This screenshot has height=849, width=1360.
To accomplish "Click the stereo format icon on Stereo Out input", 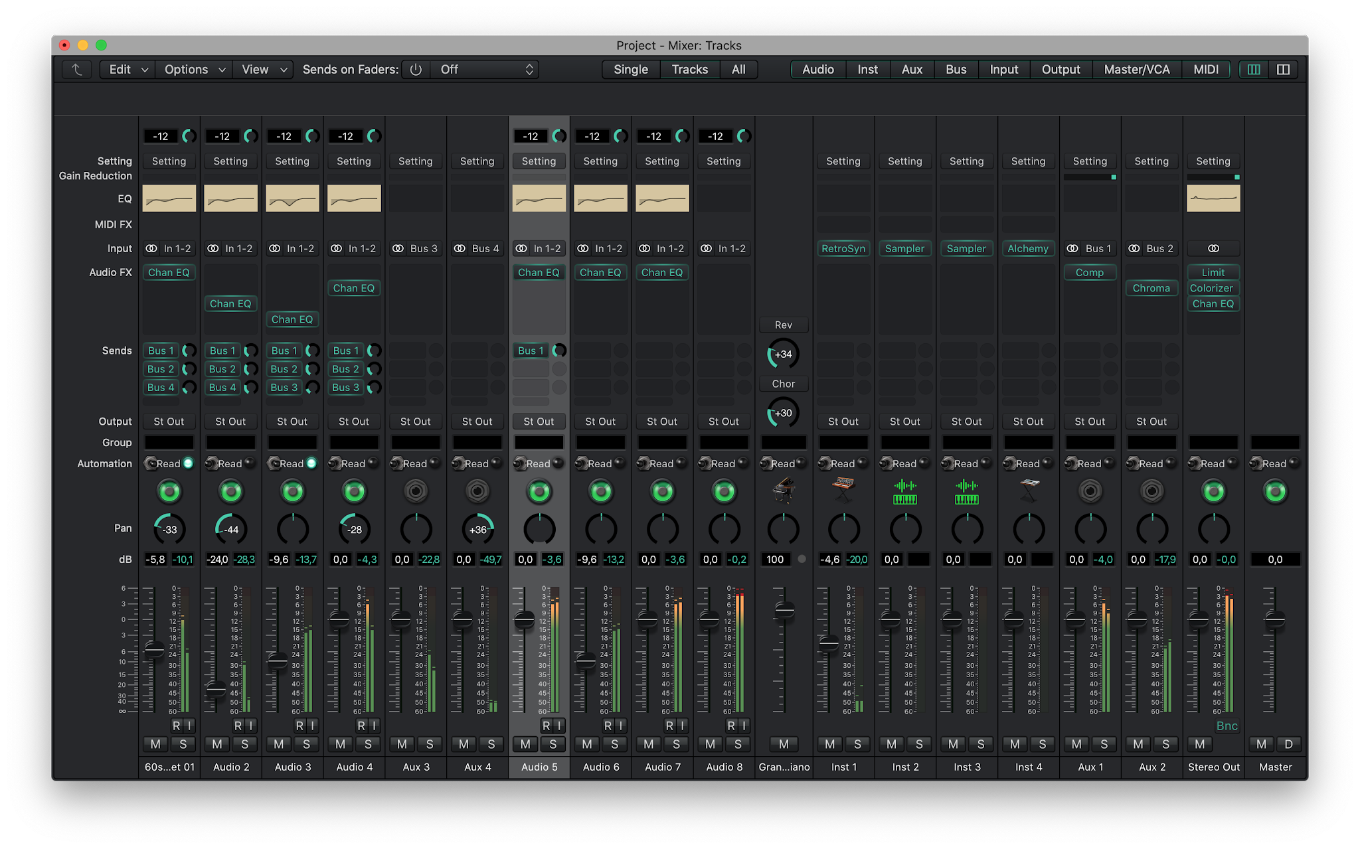I will pos(1213,248).
